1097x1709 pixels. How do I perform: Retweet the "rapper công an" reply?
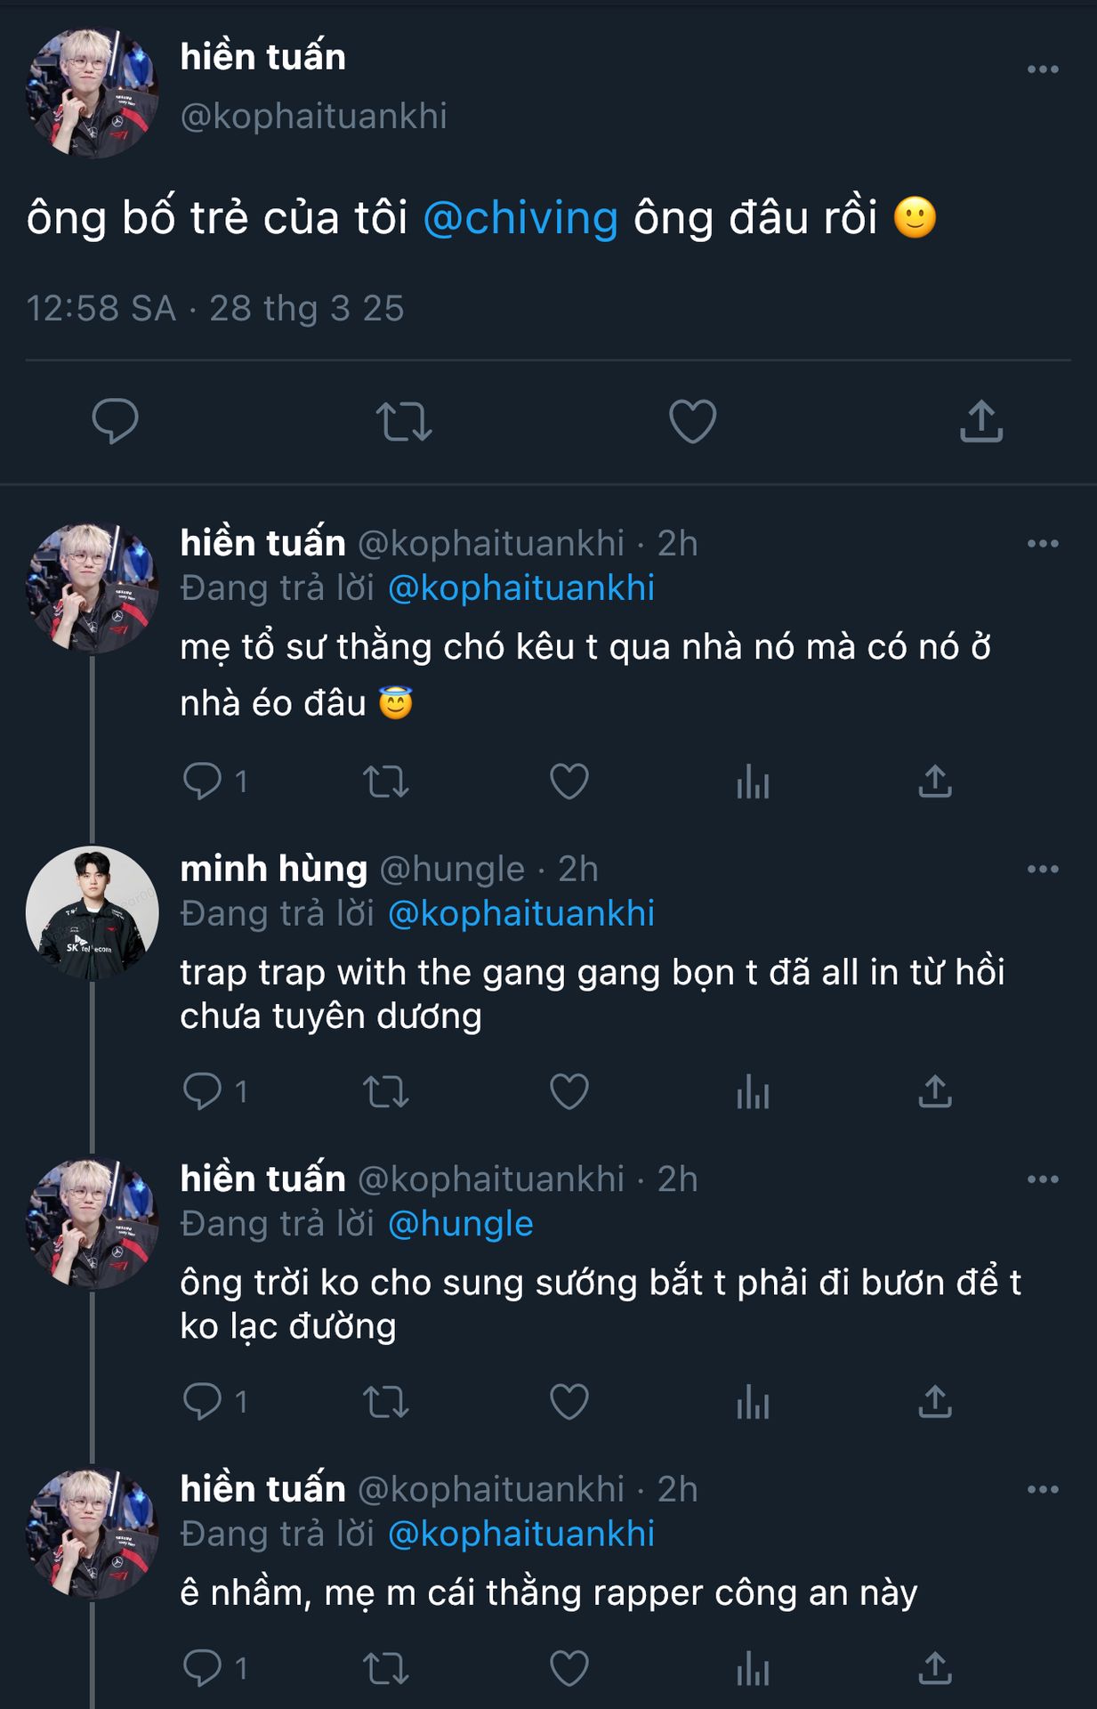click(385, 1668)
